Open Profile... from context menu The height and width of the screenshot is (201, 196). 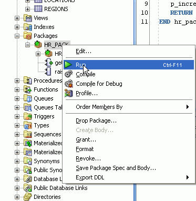coord(129,93)
